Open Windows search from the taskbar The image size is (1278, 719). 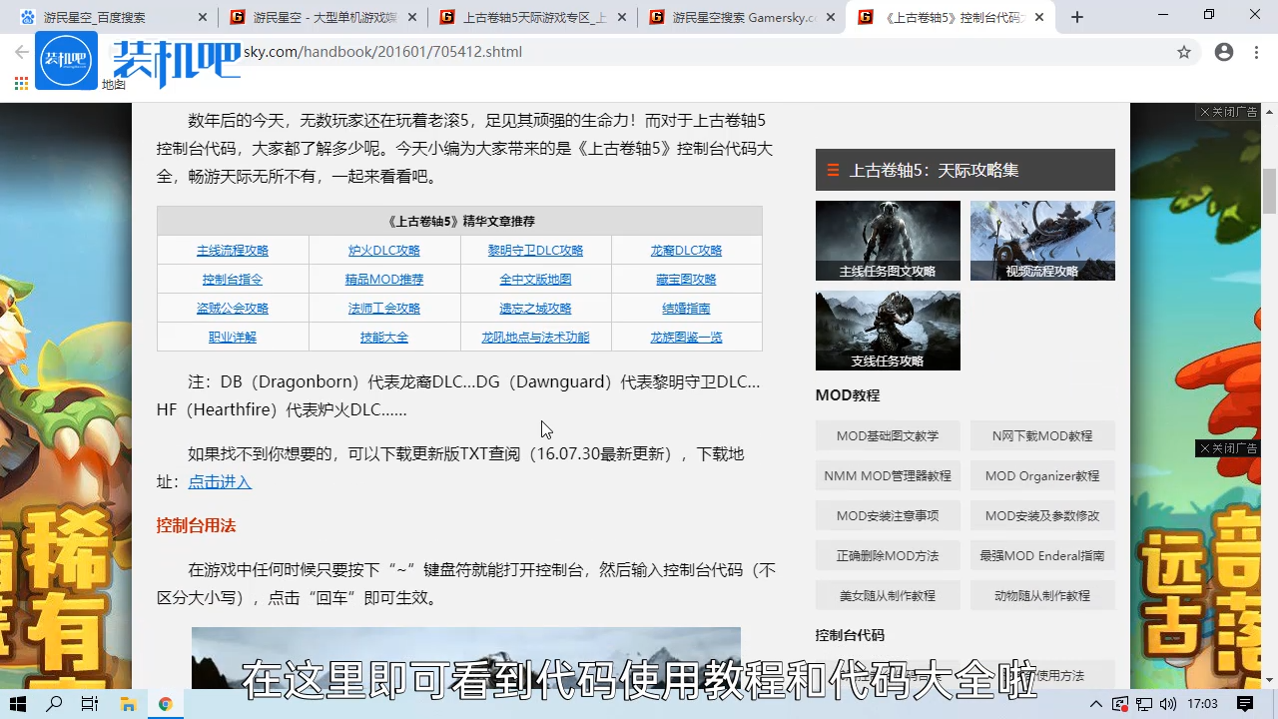[54, 704]
